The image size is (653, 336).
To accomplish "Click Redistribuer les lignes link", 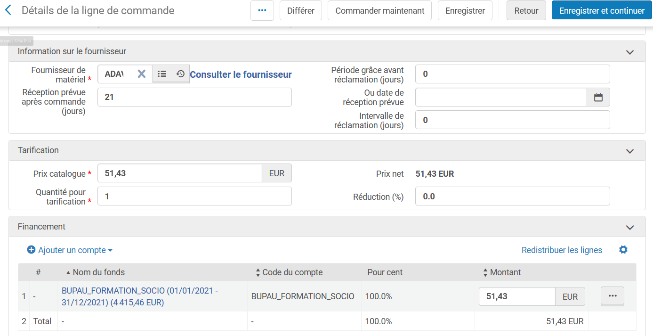I will (562, 250).
